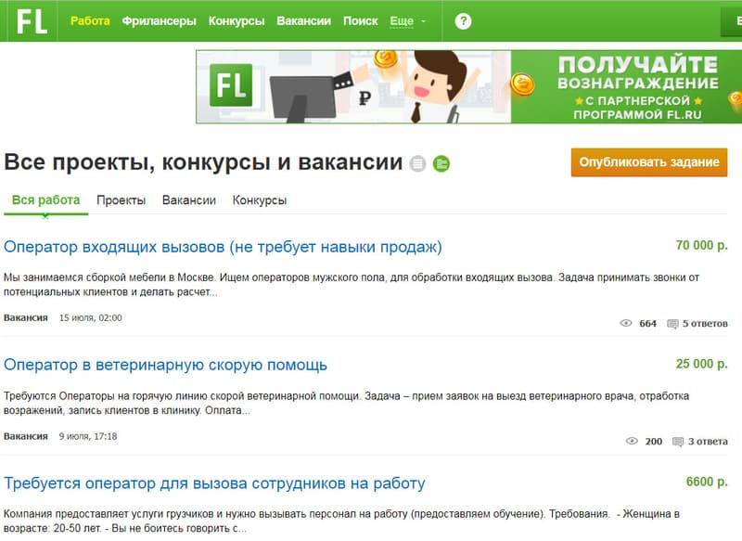Viewport: 742px width, 541px height.
Task: Switch to the "Вакансии" filter tab
Action: pyautogui.click(x=188, y=200)
